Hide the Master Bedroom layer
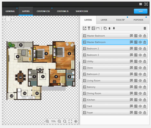Image resolution: width=151 pixels, height=128 pixels. 140,36
